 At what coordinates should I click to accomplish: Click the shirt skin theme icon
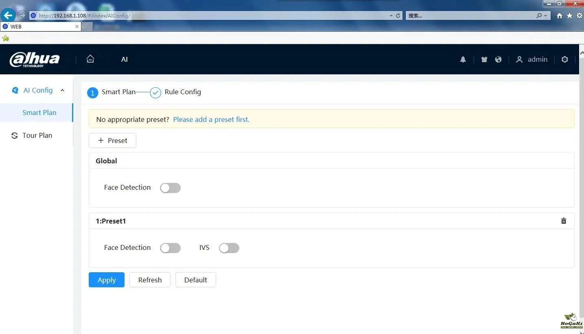[x=484, y=59]
